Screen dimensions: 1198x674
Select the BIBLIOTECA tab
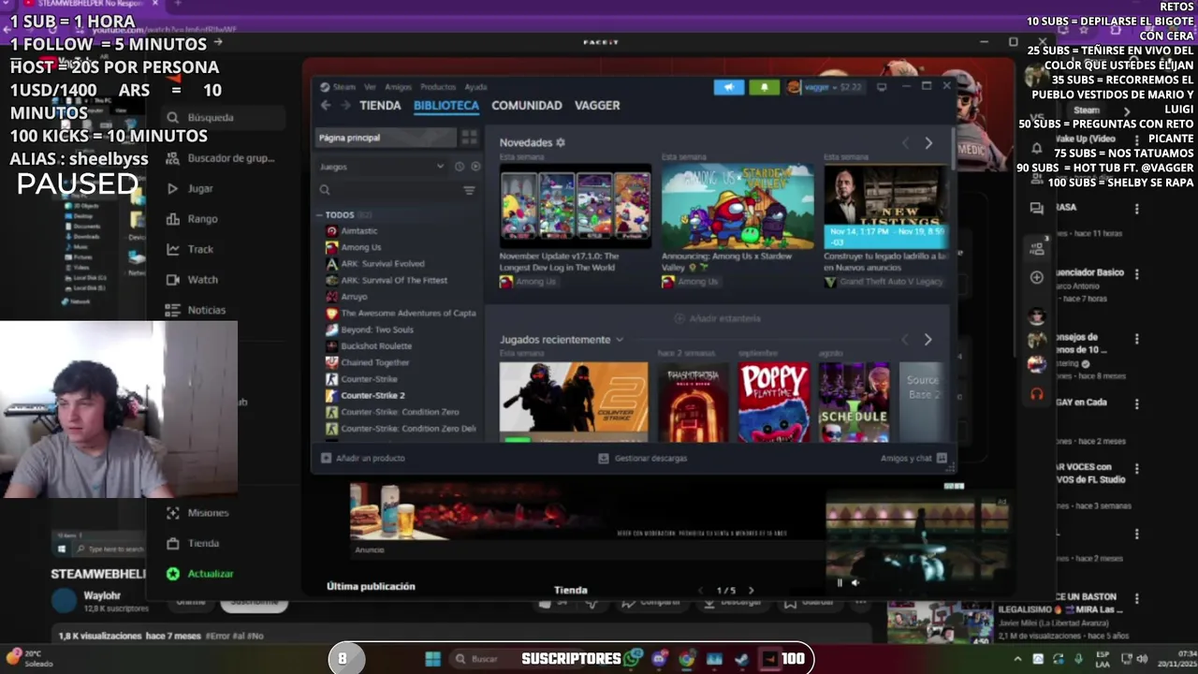446,106
